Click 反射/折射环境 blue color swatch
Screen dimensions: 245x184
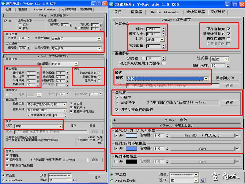131,148
